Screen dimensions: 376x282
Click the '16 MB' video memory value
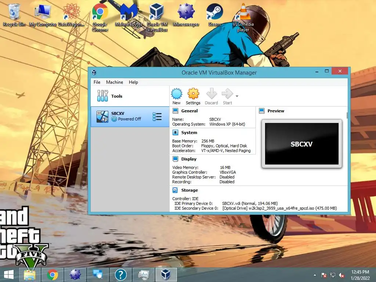pos(225,167)
